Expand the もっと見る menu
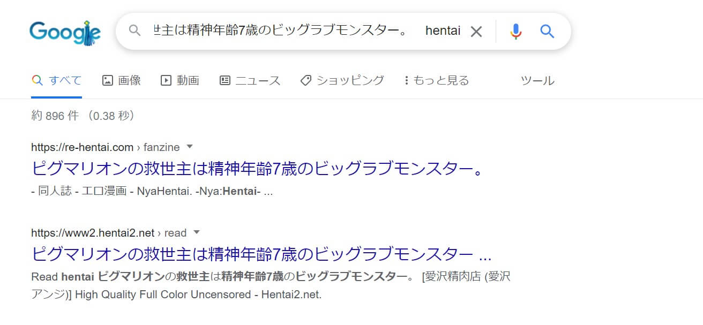 tap(436, 80)
